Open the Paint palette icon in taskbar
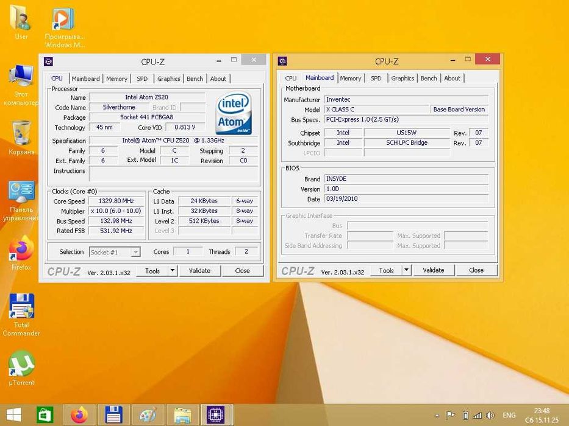The width and height of the screenshot is (569, 426). [148, 415]
